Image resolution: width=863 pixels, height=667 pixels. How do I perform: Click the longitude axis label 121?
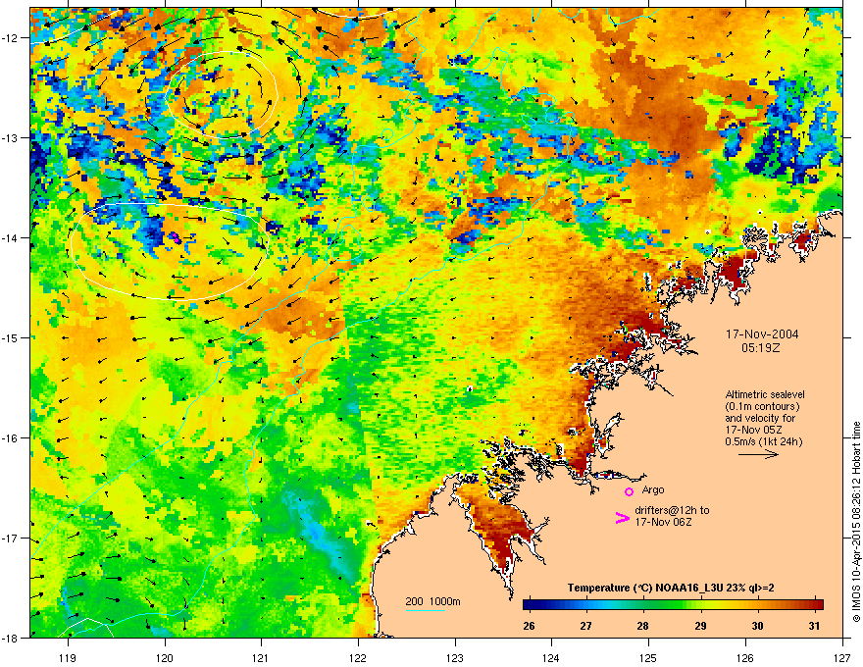261,657
